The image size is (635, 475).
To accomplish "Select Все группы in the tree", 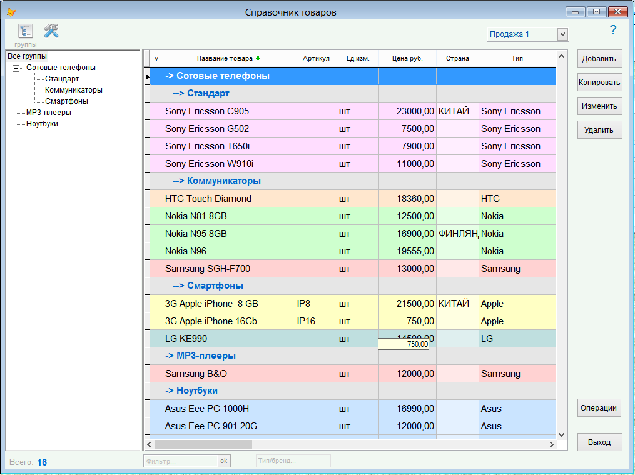I will tap(27, 56).
